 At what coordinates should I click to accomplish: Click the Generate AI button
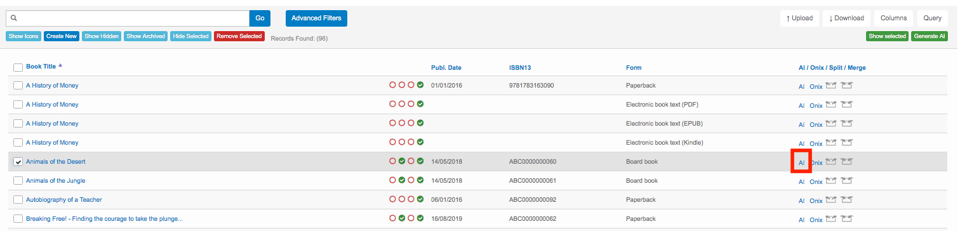tap(930, 36)
